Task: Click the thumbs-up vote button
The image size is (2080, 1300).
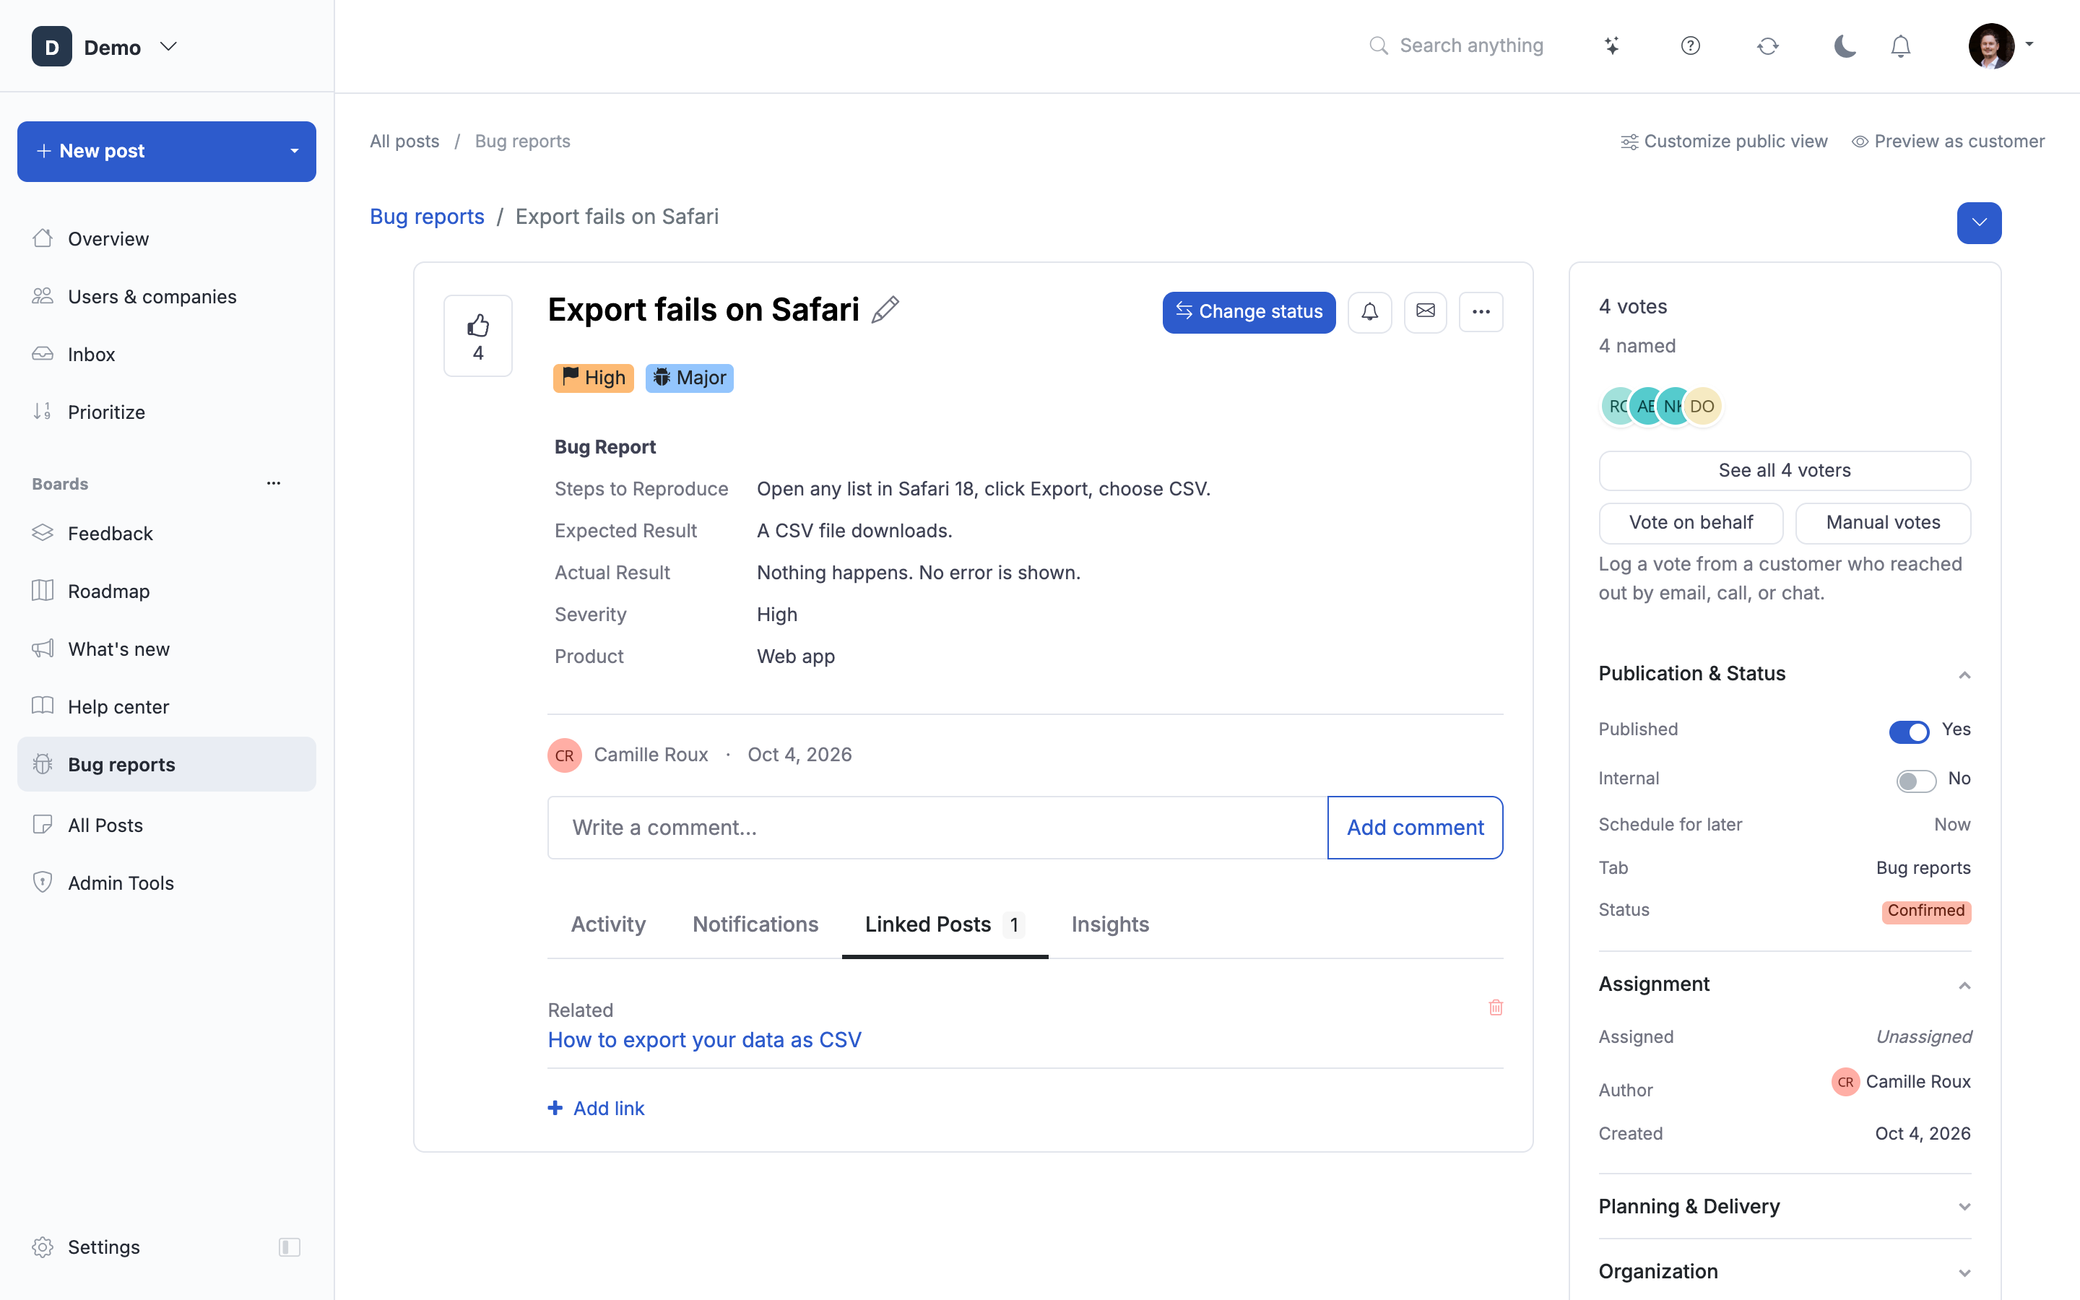Action: tap(478, 336)
